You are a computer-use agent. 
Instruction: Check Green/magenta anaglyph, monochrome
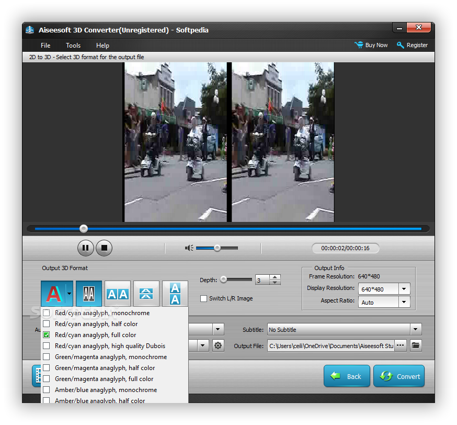[47, 357]
